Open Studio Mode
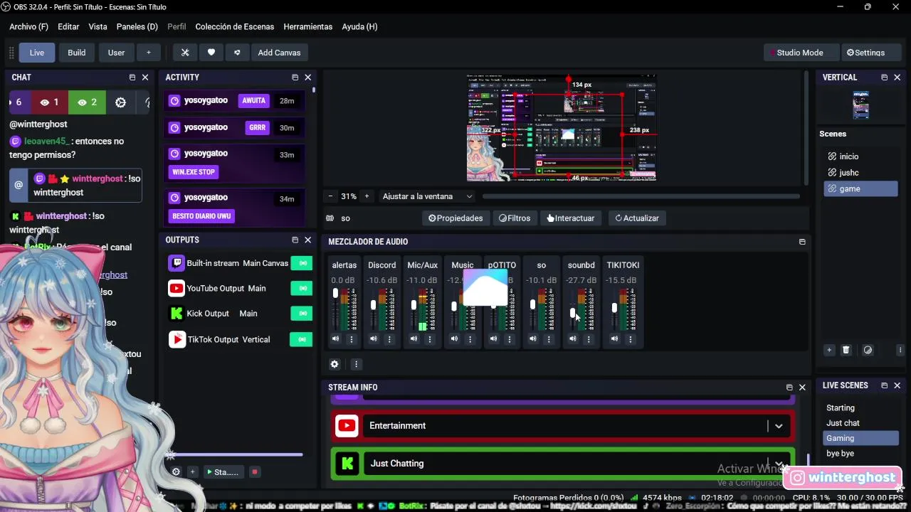The width and height of the screenshot is (911, 512). pos(800,53)
